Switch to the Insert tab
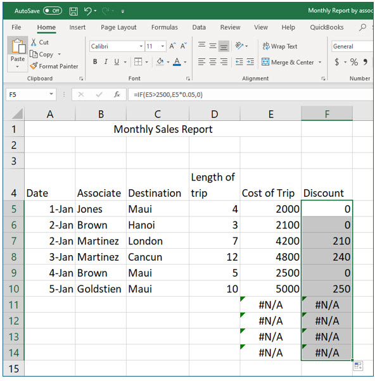Viewport: 375px width, 381px height. (x=77, y=27)
